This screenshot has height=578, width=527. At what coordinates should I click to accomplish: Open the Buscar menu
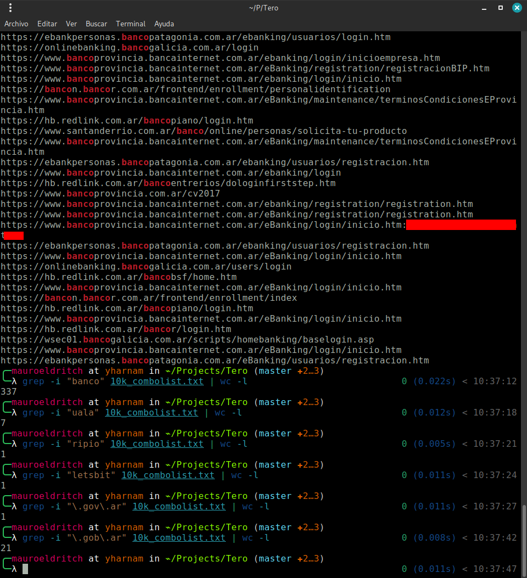pyautogui.click(x=96, y=24)
